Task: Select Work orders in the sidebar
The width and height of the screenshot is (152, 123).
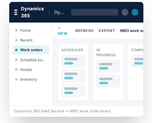Action: (31, 50)
